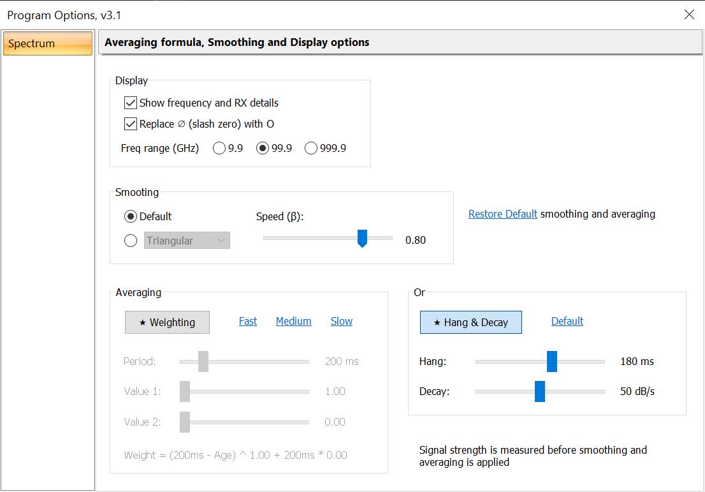Click the Default Hang & Decay link
Viewport: 705px width, 492px height.
[567, 322]
